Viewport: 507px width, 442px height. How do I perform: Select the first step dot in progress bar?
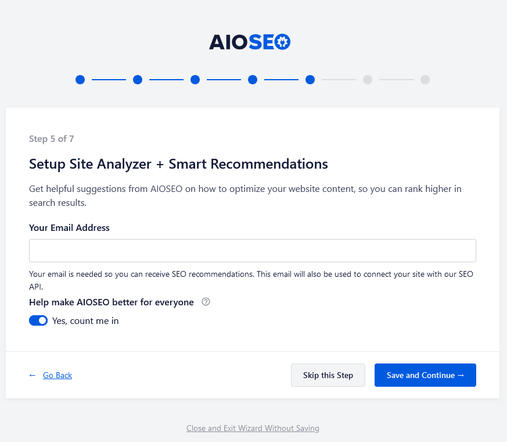click(80, 80)
